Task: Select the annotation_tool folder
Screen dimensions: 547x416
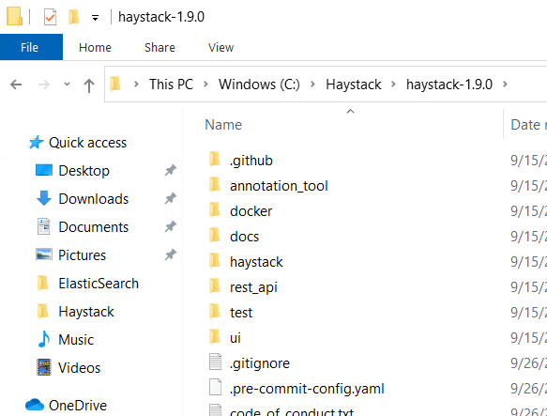Action: click(279, 186)
